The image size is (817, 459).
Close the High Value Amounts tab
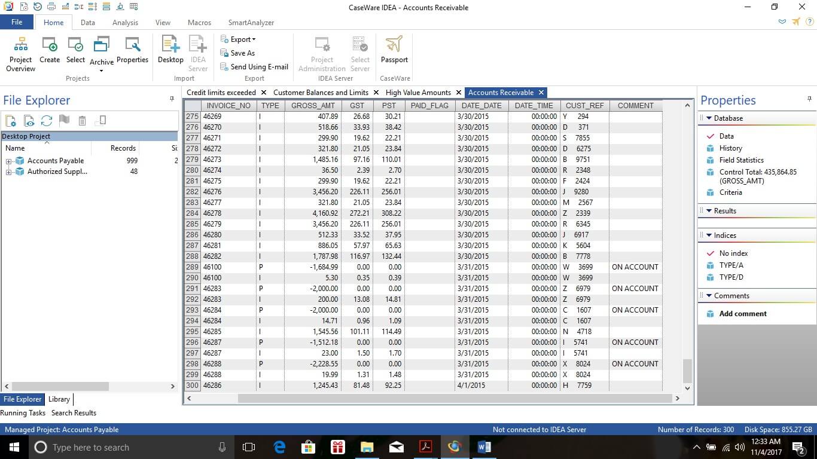pyautogui.click(x=458, y=93)
